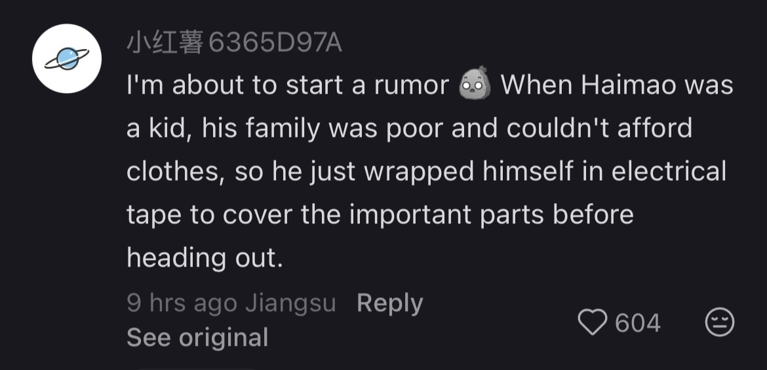Open user profile 小红薯6365D97A
Viewport: 767px width, 370px height.
pyautogui.click(x=234, y=44)
